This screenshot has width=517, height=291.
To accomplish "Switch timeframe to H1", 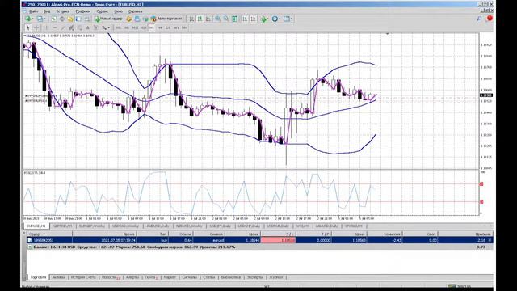I will 151,27.
